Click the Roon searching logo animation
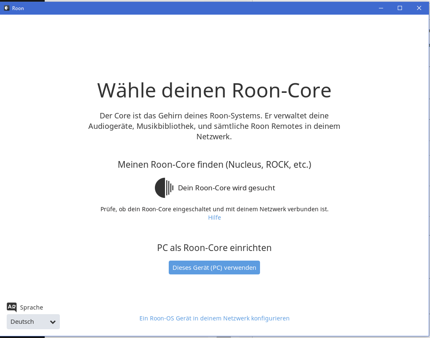Image resolution: width=430 pixels, height=338 pixels. tap(164, 188)
